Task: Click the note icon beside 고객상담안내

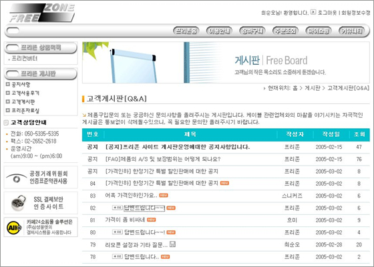Action: coord(6,123)
